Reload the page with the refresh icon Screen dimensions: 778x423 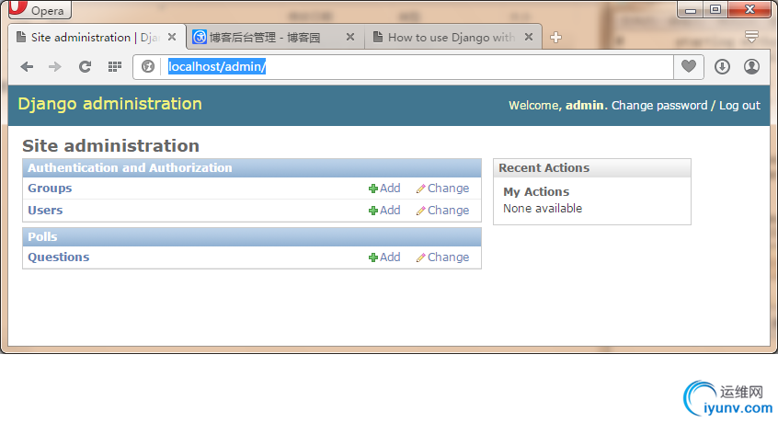(86, 66)
